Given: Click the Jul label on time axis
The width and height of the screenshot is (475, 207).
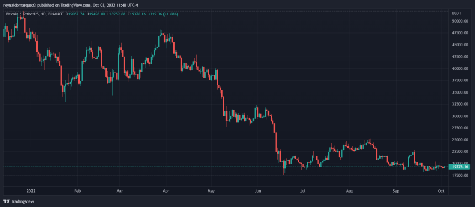Looking at the screenshot, I should point(303,191).
